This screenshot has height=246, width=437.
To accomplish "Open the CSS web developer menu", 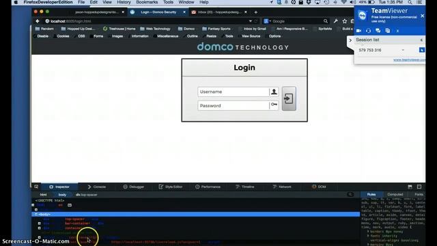I will pos(80,36).
